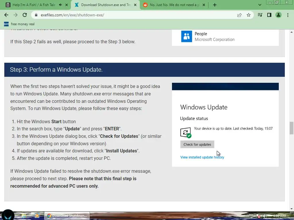Switch to Reddit No Just No tab
Screen dimensions: 294x220
pos(174,5)
